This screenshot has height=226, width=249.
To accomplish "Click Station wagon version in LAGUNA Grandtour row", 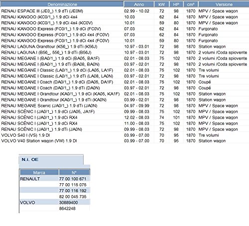I will pos(212,47).
